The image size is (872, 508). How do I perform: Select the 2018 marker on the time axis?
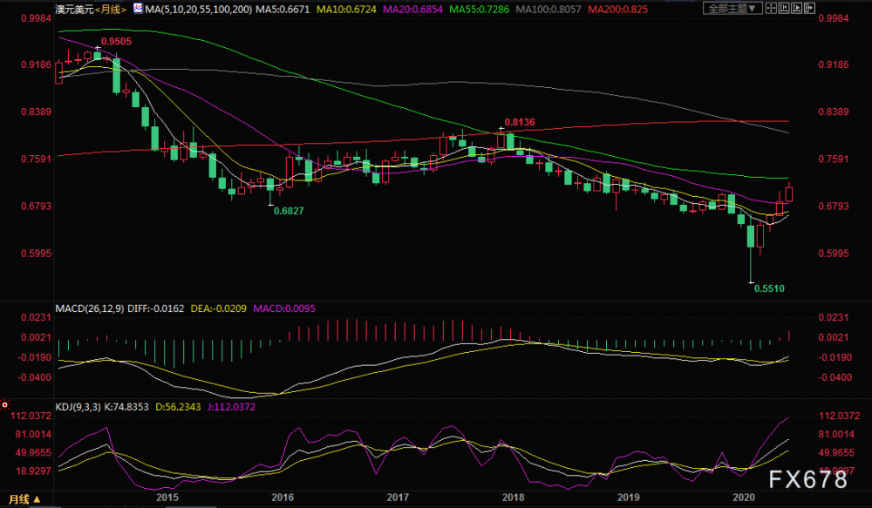(513, 497)
